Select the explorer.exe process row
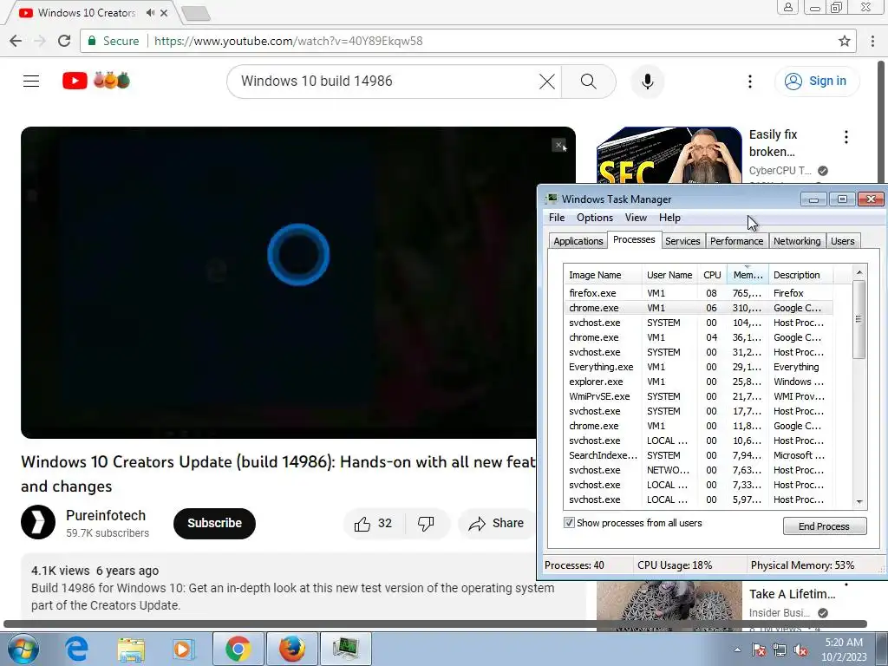888x666 pixels. click(698, 382)
